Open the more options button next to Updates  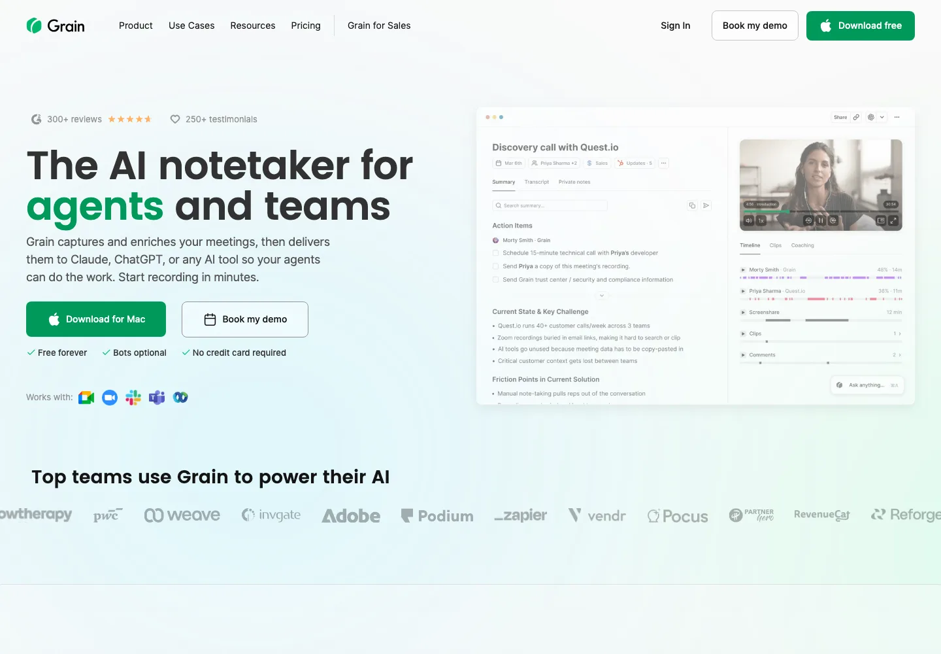(x=663, y=163)
